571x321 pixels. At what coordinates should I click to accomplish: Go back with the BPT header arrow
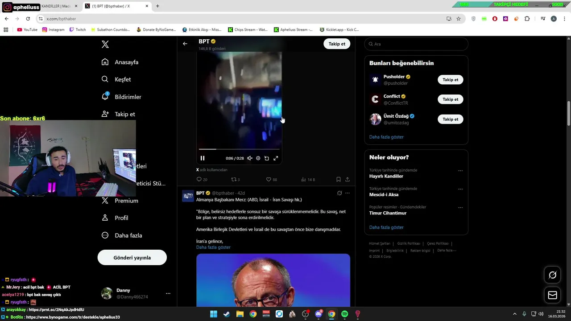185,44
